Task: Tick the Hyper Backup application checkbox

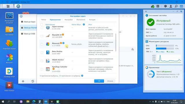Action: click(x=42, y=28)
